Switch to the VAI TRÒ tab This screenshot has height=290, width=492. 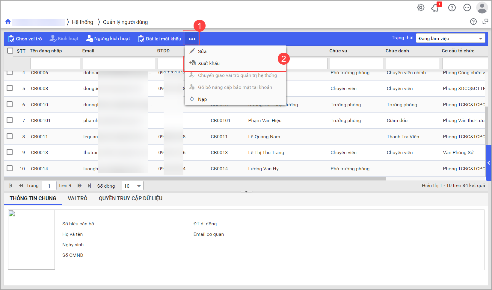(x=77, y=198)
